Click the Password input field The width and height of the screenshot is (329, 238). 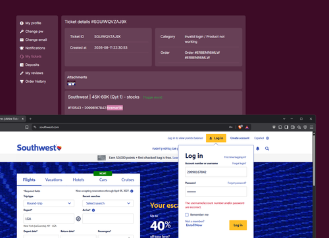click(x=216, y=191)
